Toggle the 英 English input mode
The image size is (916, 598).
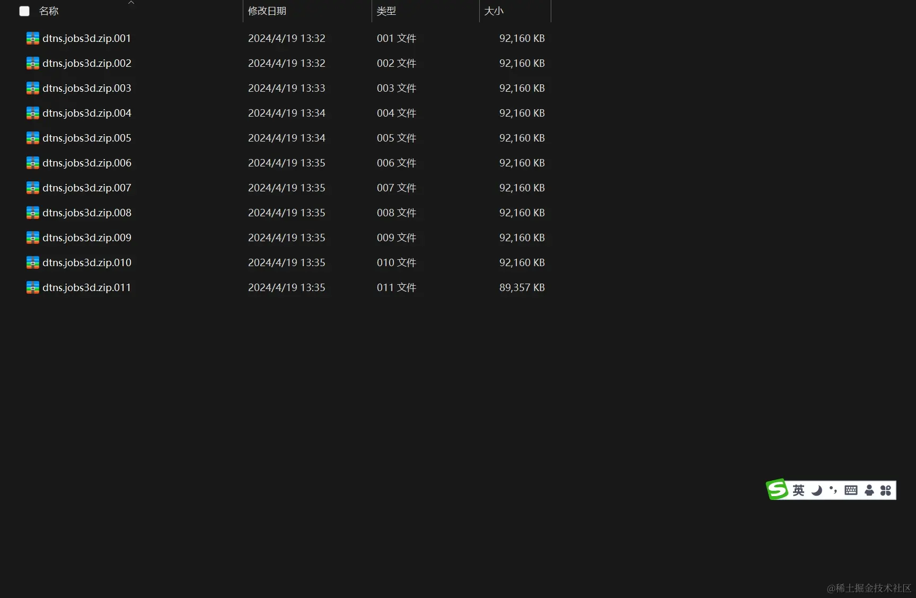(x=798, y=490)
